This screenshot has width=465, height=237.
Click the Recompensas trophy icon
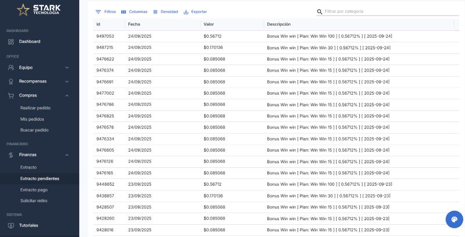click(11, 81)
